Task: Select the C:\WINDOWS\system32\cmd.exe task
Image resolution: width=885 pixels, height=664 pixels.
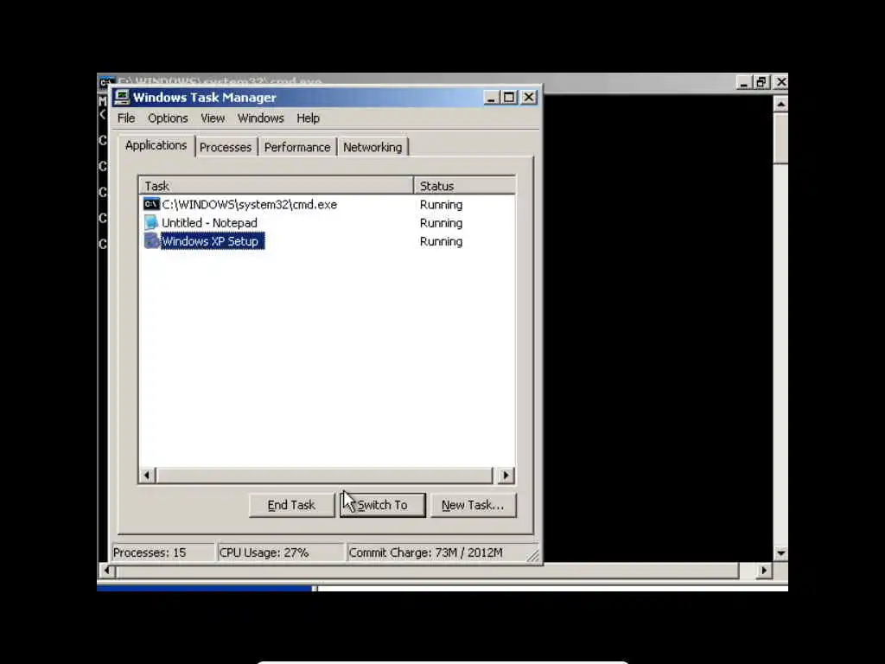Action: 249,204
